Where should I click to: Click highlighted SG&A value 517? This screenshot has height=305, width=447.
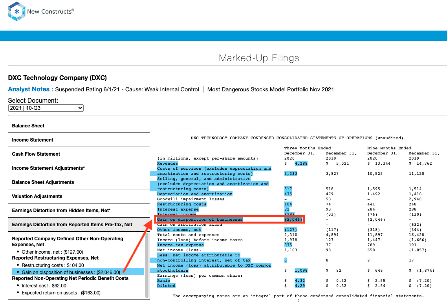click(x=288, y=189)
